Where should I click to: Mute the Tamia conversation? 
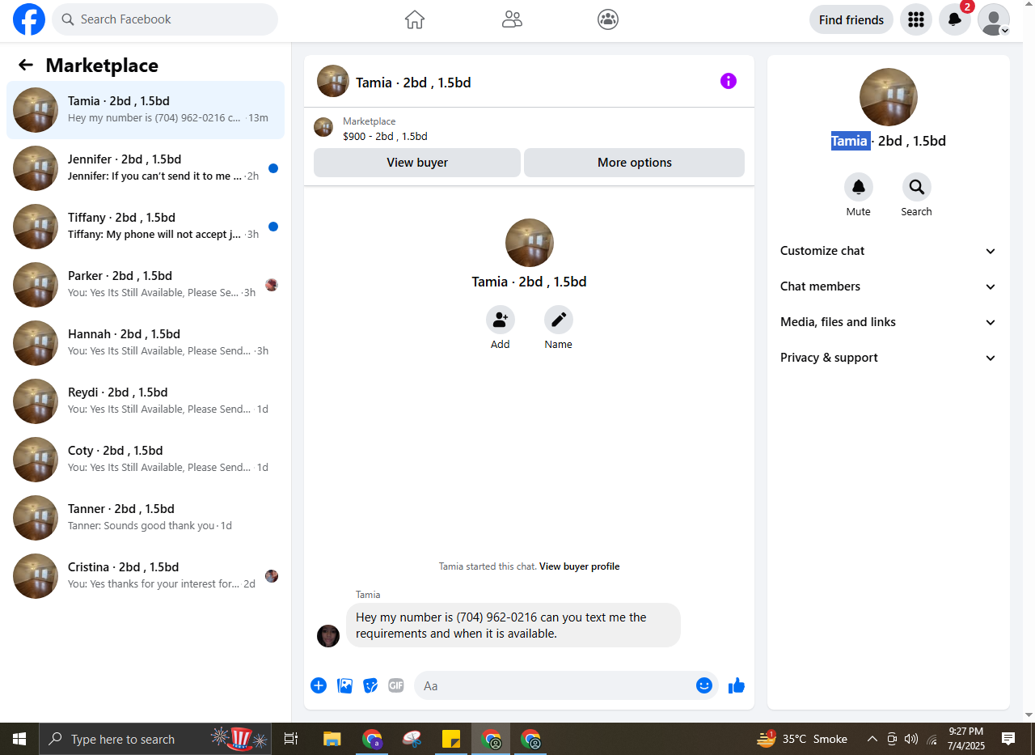click(859, 187)
